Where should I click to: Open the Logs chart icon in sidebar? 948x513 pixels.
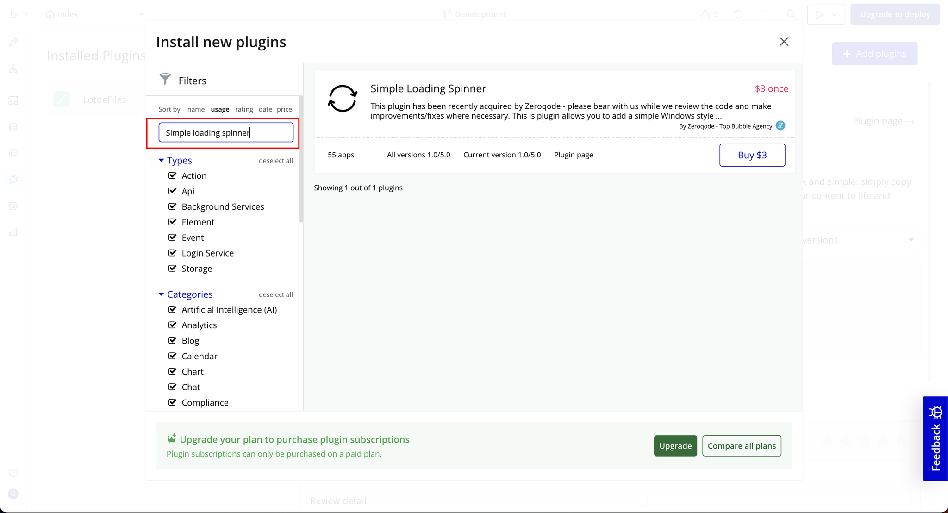pos(13,232)
